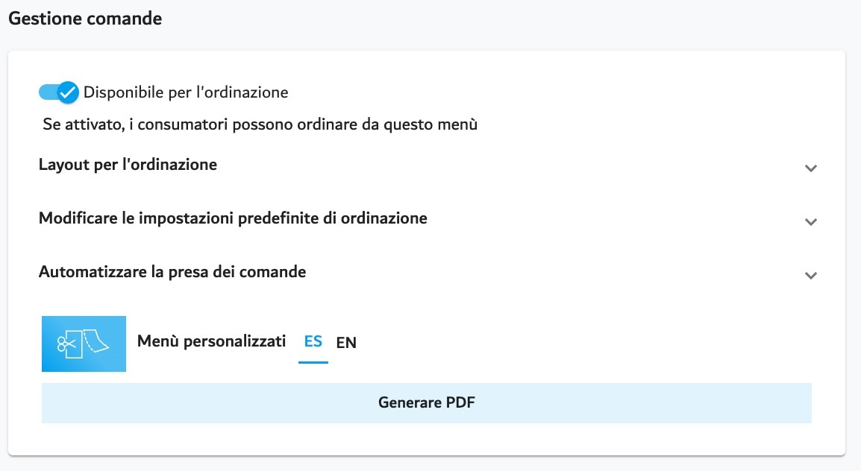
Task: Click the Se attivato description text
Action: click(260, 124)
